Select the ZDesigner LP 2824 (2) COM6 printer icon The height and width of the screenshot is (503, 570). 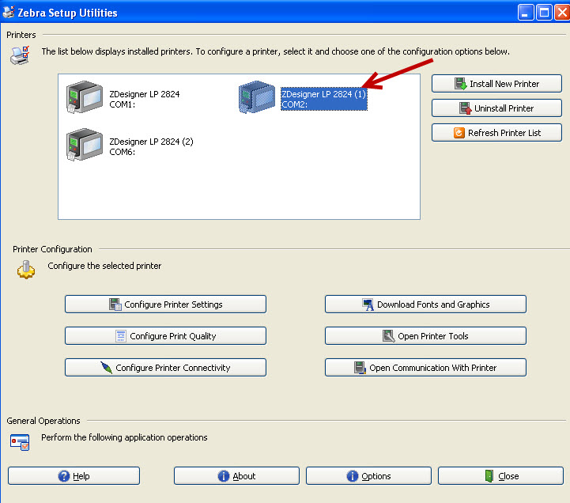pos(84,146)
